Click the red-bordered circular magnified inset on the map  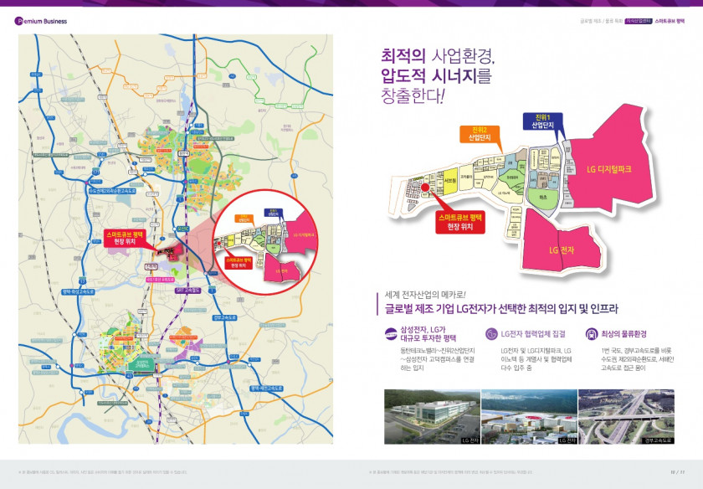click(x=265, y=242)
